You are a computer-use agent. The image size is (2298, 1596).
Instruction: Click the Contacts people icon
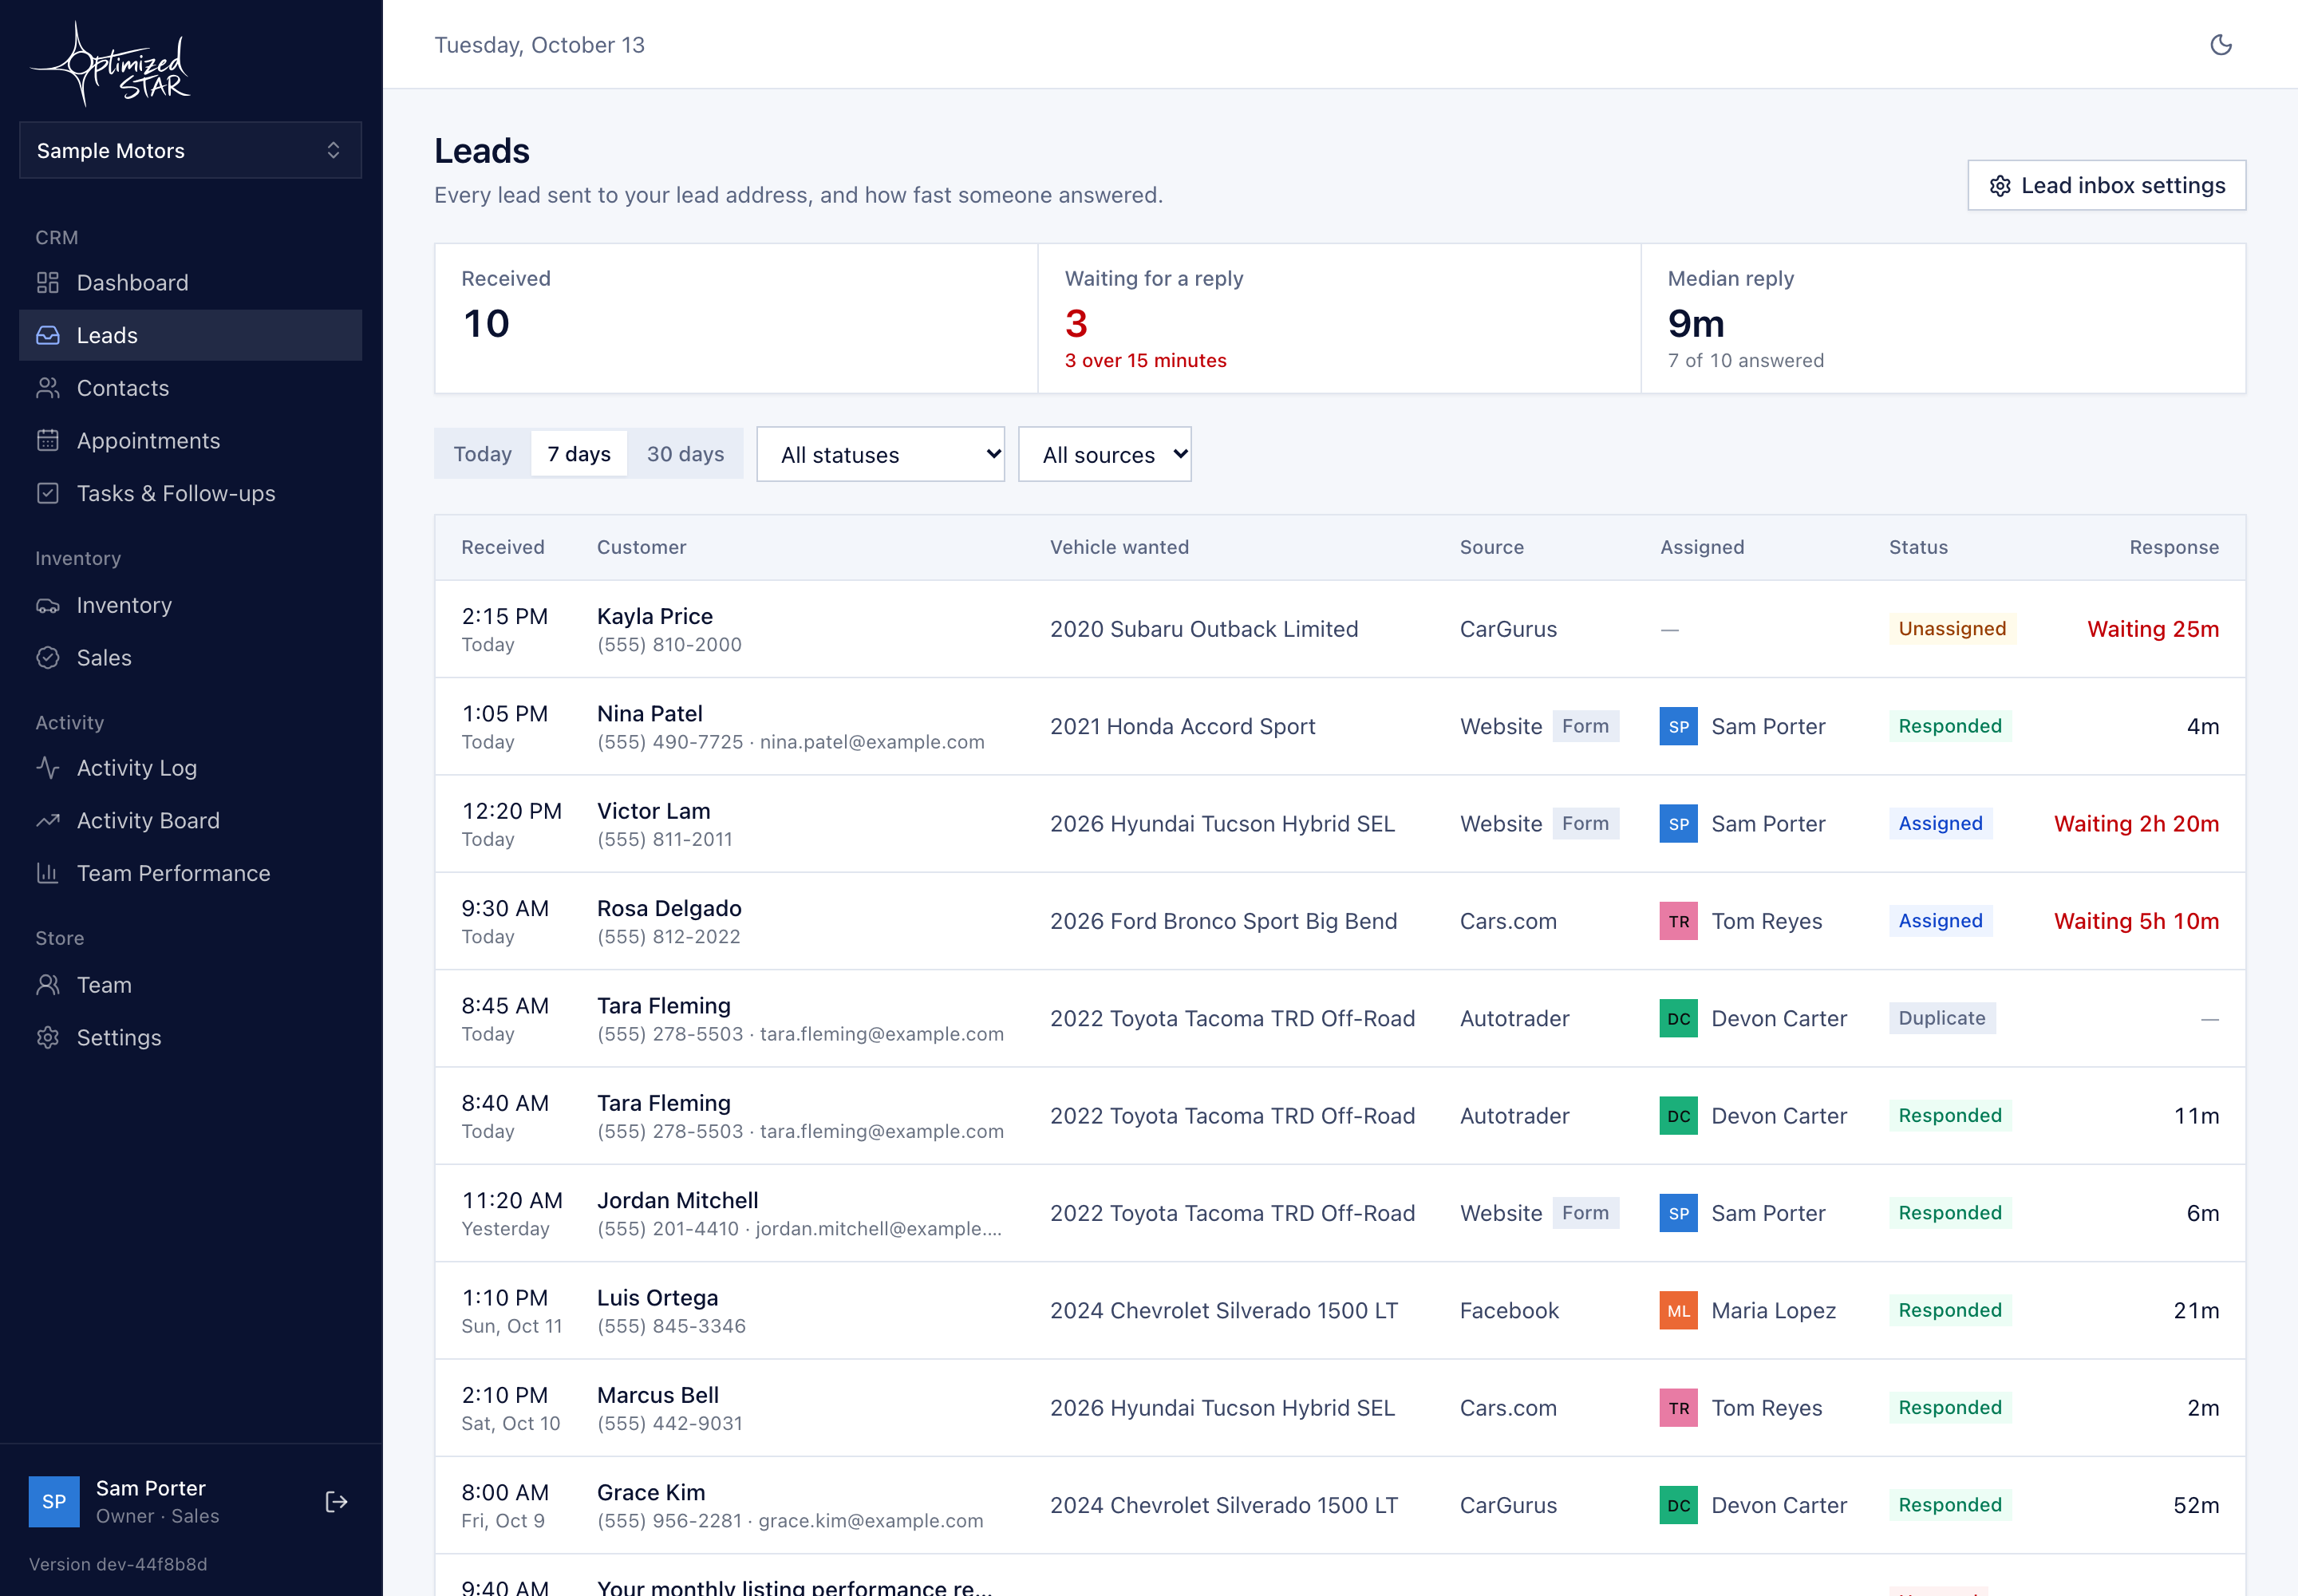coord(48,388)
